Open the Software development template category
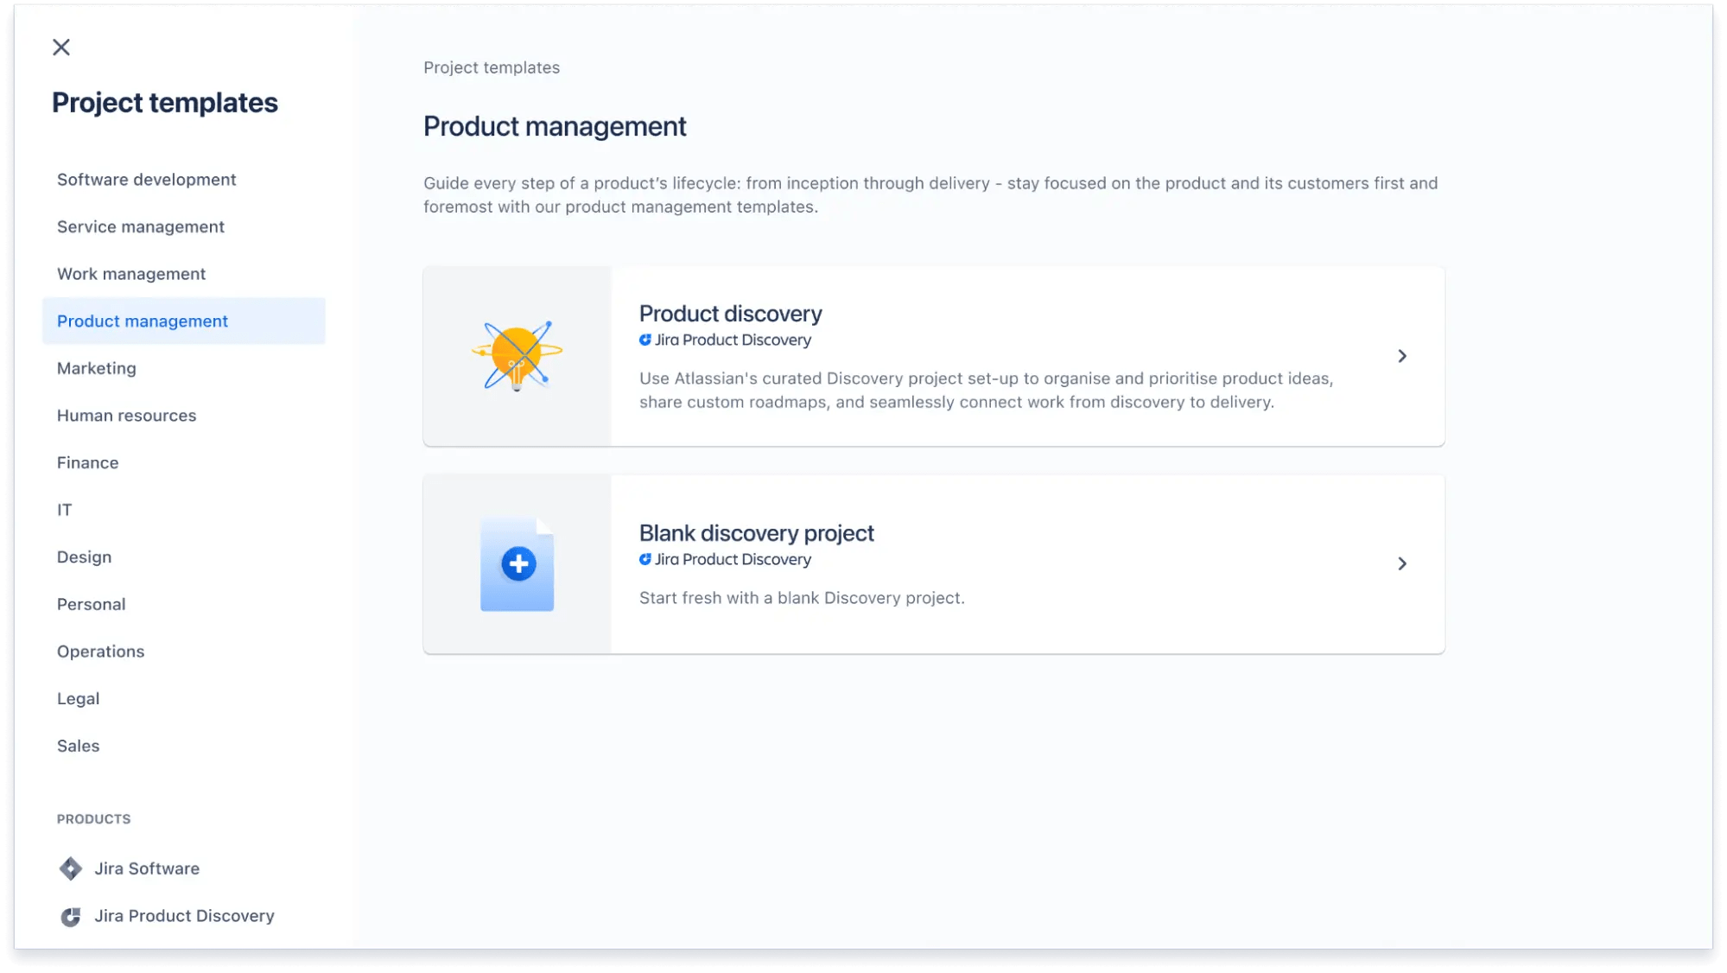The height and width of the screenshot is (973, 1727). (x=146, y=179)
